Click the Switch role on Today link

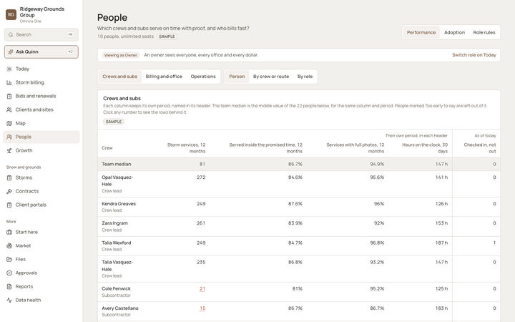pyautogui.click(x=474, y=55)
